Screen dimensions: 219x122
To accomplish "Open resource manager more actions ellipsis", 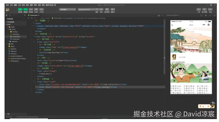I will point(24,19).
